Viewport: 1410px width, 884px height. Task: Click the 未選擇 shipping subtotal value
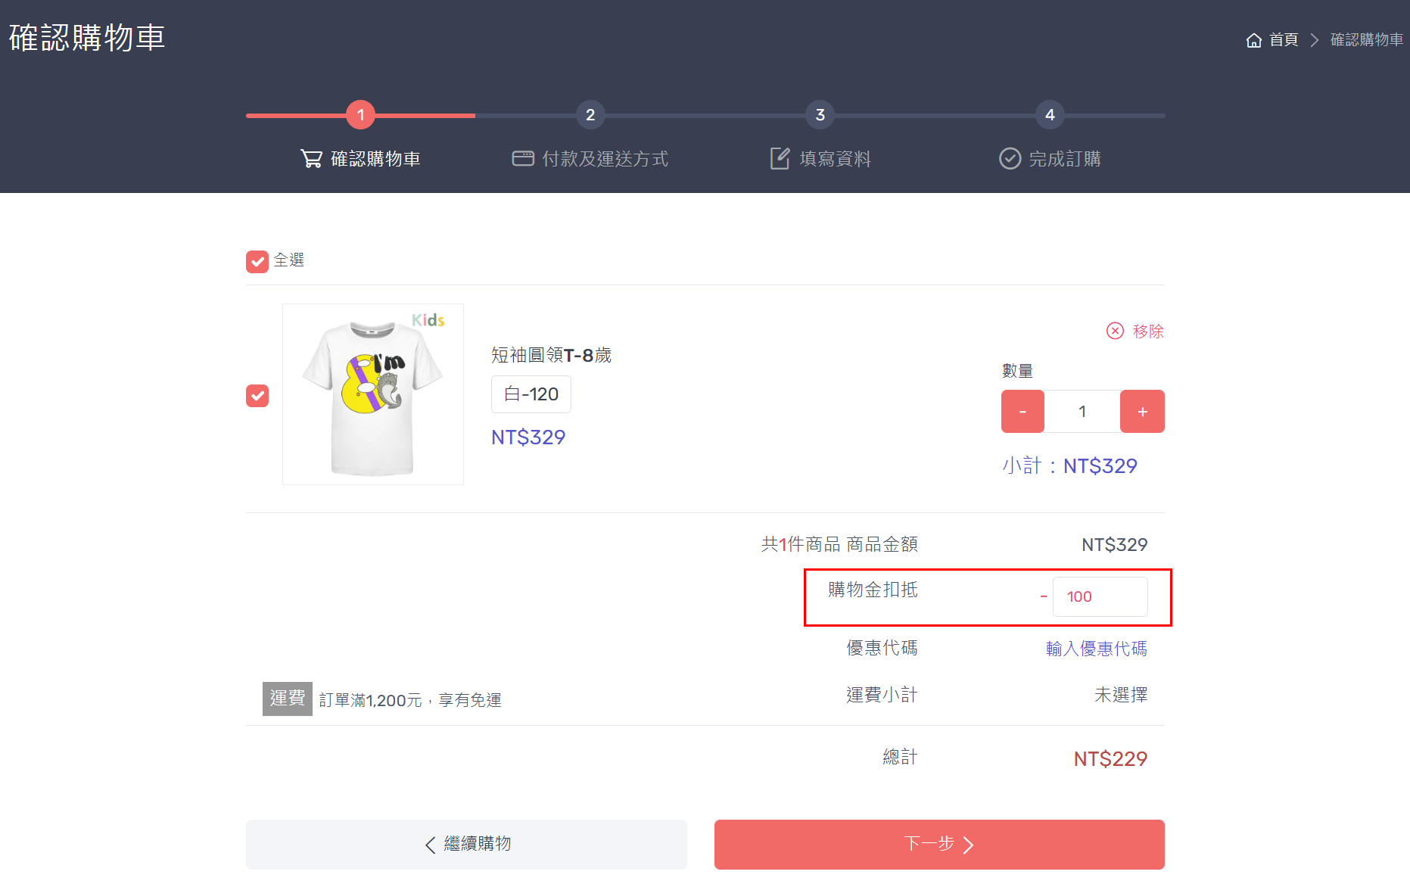[1121, 695]
